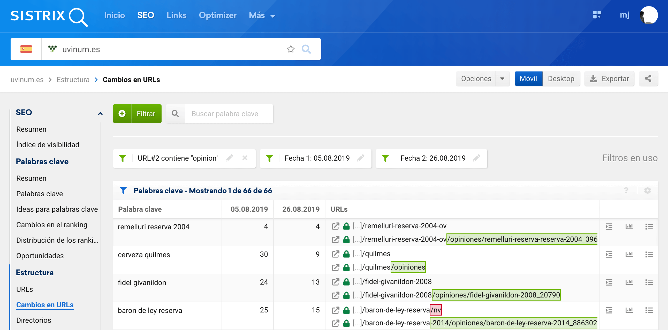Screen dimensions: 668x330
Task: Switch to the Desktop view
Action: [x=561, y=78]
